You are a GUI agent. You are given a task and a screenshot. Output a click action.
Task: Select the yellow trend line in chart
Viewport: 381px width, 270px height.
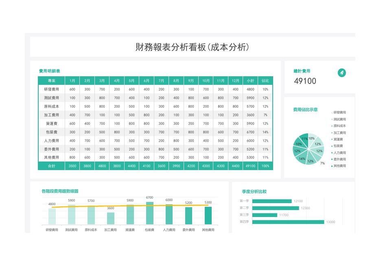[x=130, y=206]
